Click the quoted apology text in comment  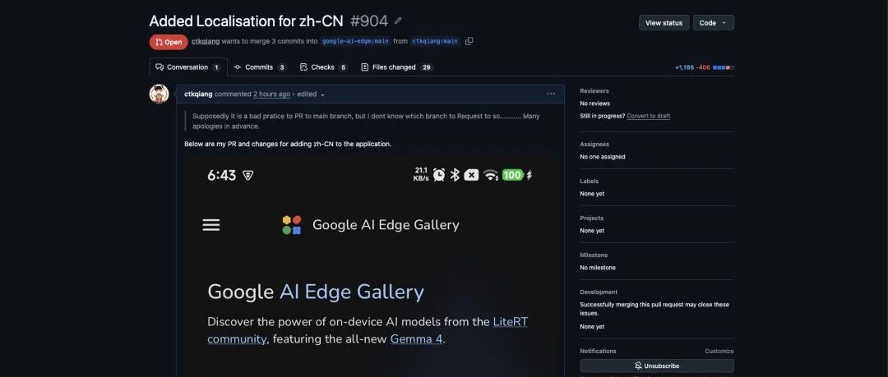366,121
